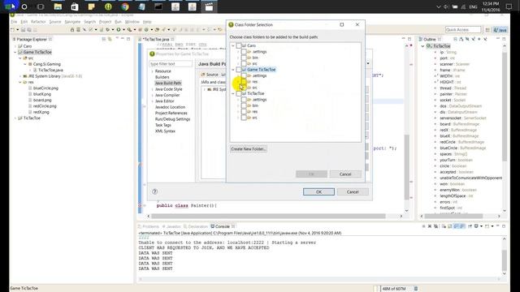Check .settings checkbox under Game TicTacToe
The height and width of the screenshot is (292, 520).
tap(244, 75)
